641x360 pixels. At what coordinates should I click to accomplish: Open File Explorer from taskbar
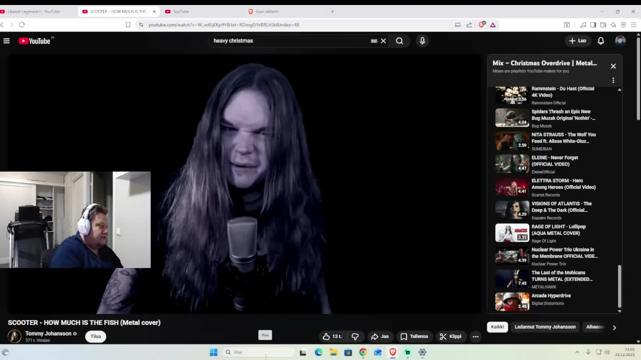point(333,352)
